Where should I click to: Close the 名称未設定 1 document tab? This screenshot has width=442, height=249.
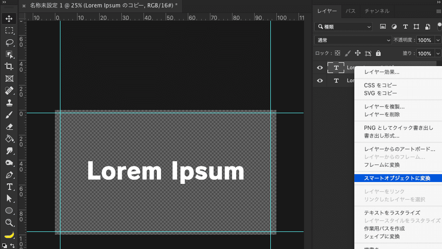click(24, 6)
